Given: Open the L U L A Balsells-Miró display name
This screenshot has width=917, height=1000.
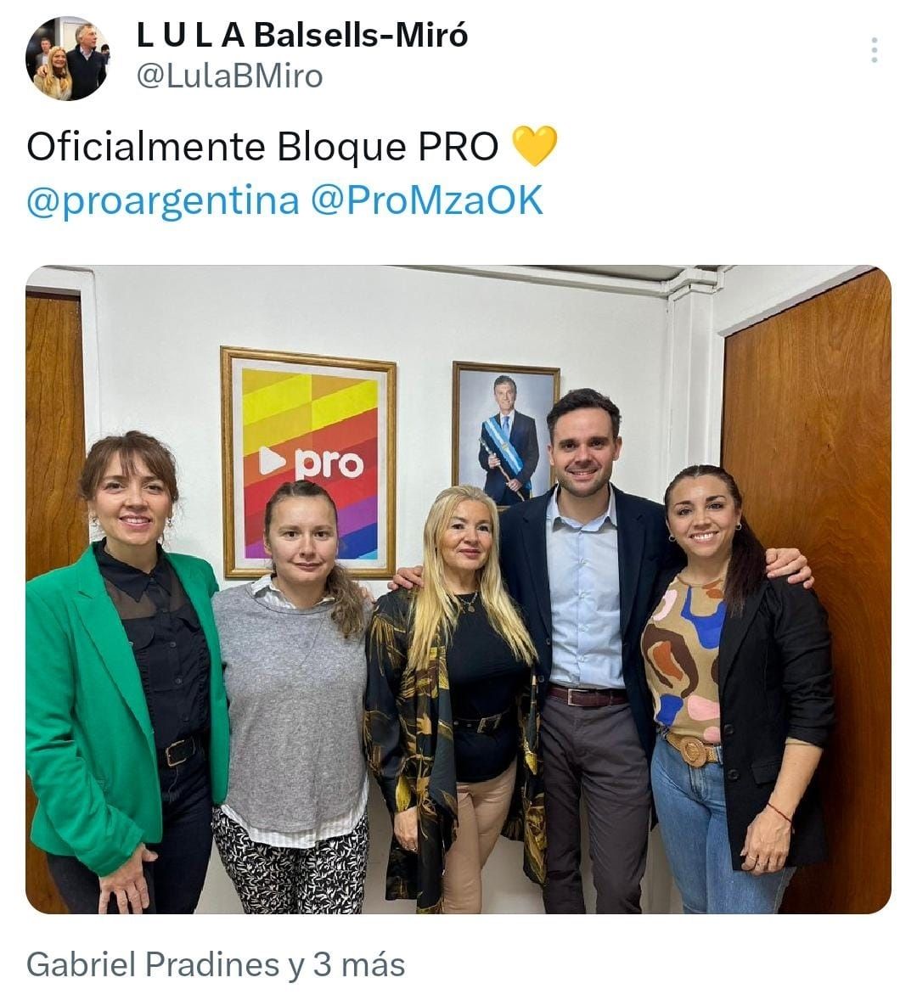Looking at the screenshot, I should tap(301, 35).
